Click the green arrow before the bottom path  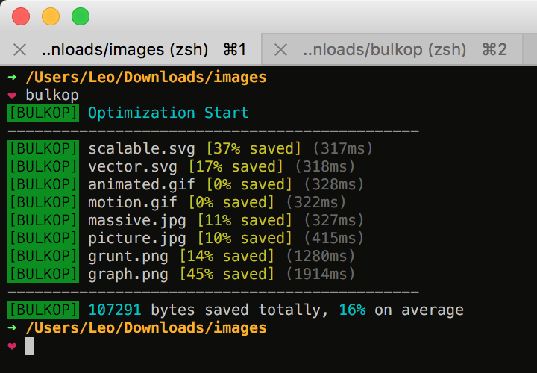[12, 327]
